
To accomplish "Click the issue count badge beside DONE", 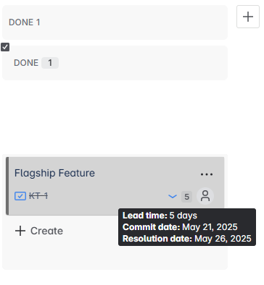I will pyautogui.click(x=50, y=63).
